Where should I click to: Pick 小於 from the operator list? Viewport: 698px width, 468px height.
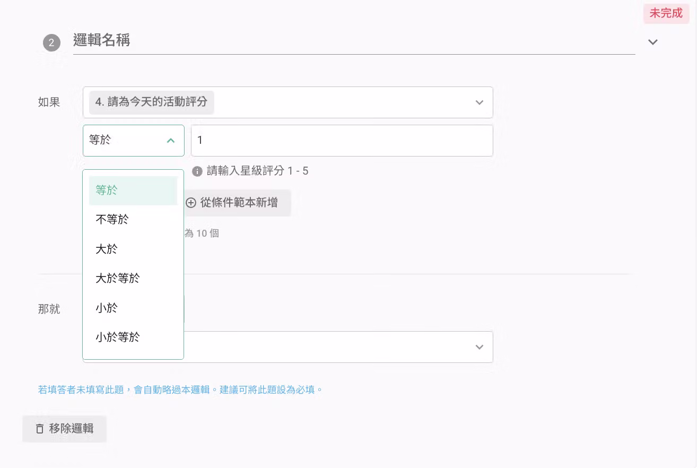pyautogui.click(x=133, y=308)
